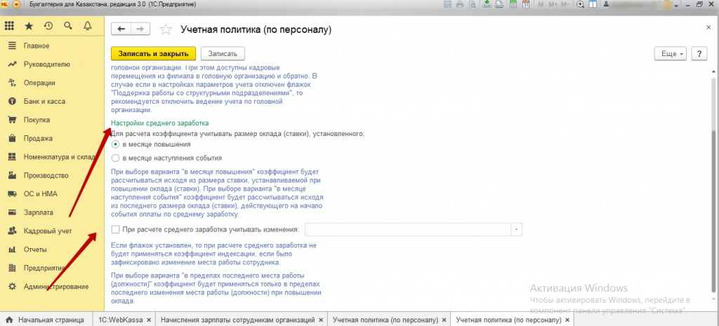This screenshot has width=719, height=326.
Task: Click the scrollbar up arrow
Action: [713, 72]
